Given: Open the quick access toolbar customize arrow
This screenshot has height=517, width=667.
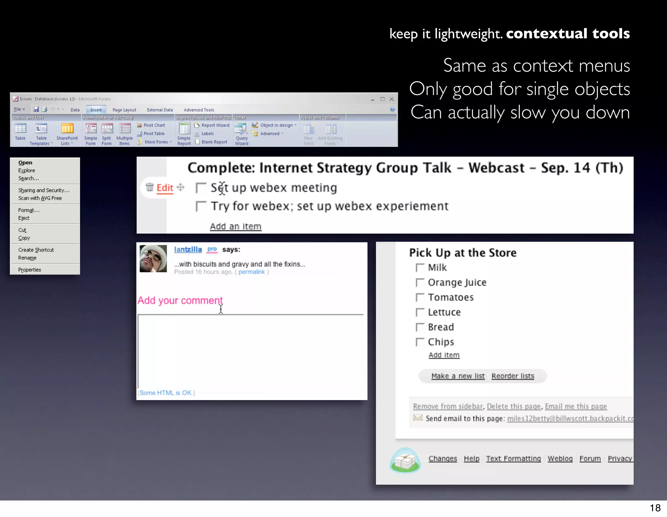Looking at the screenshot, I should [x=63, y=109].
